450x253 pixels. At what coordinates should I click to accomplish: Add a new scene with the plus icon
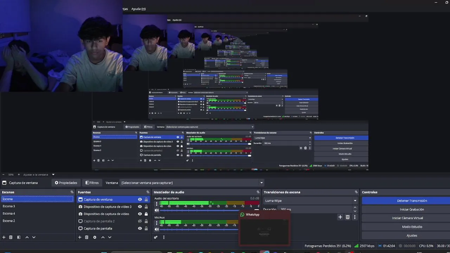(x=4, y=237)
